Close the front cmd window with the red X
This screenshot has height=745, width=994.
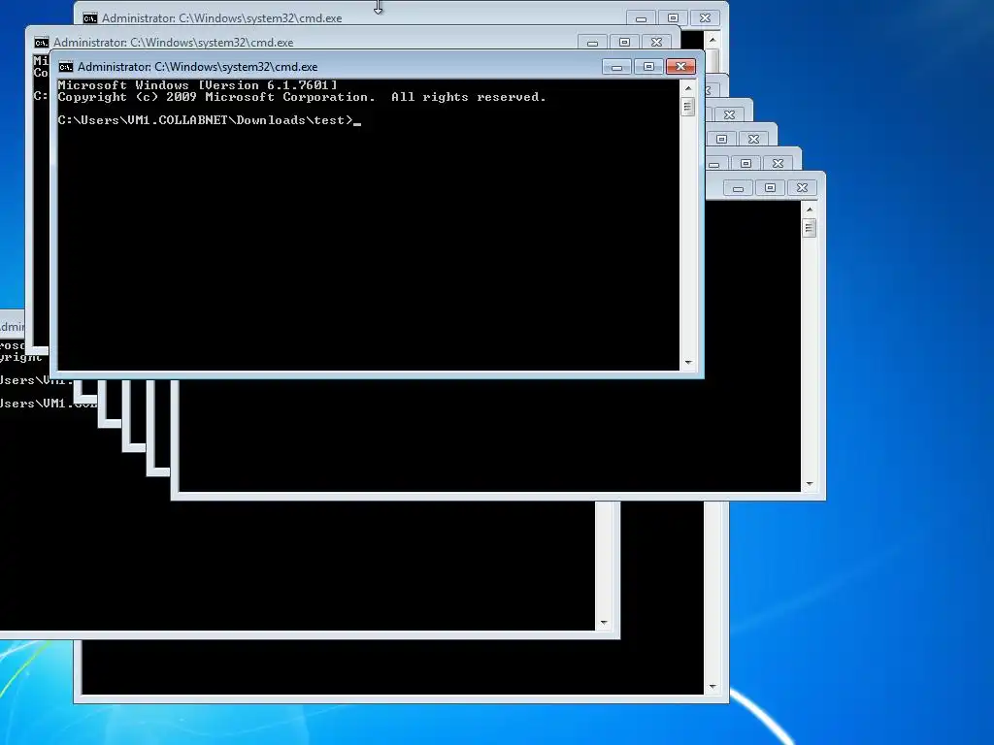[x=680, y=67]
